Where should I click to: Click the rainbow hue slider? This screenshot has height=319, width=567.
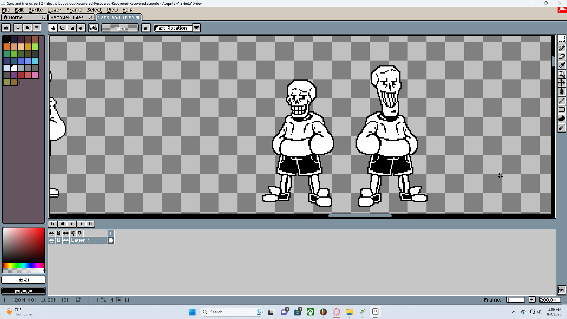[24, 266]
